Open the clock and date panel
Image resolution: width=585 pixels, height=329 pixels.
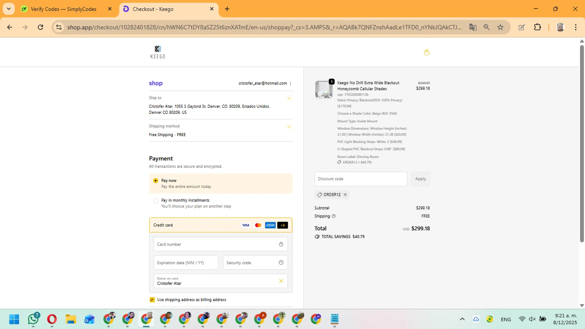(x=565, y=319)
